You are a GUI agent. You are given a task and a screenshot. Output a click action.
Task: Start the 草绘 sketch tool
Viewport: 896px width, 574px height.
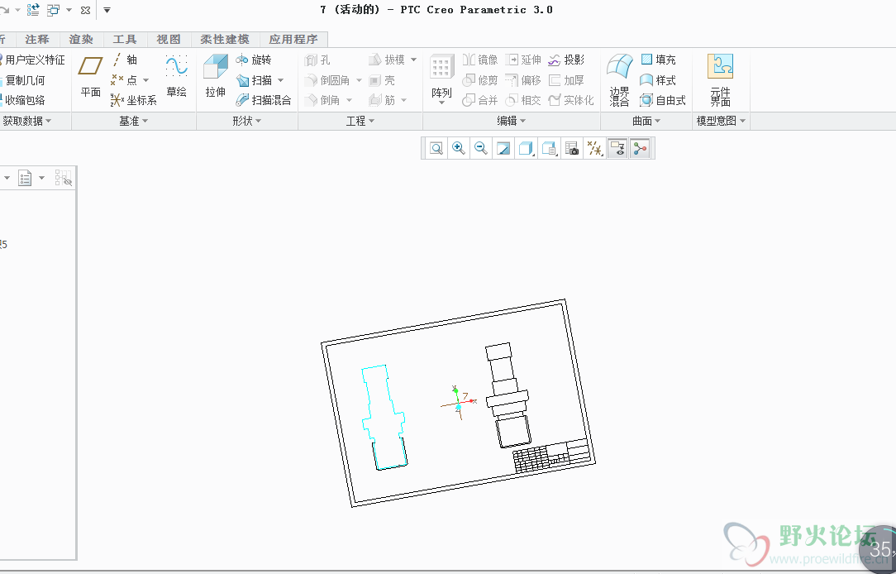tap(177, 76)
